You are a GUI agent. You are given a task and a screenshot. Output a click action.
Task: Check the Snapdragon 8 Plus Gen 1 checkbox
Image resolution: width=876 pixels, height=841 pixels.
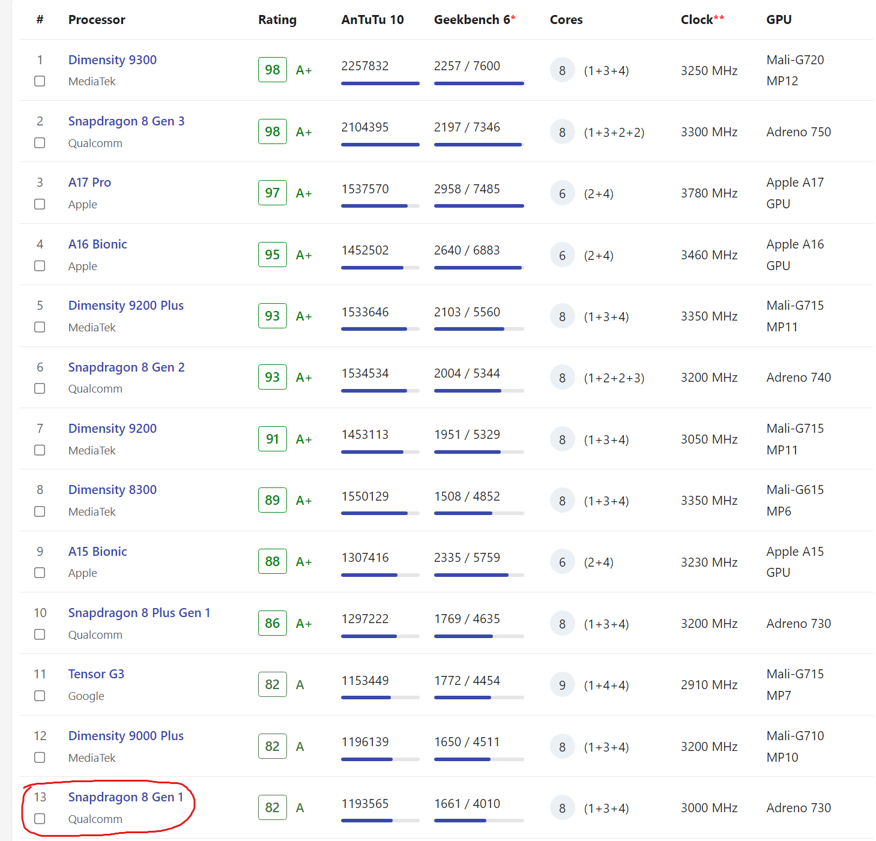(x=40, y=635)
